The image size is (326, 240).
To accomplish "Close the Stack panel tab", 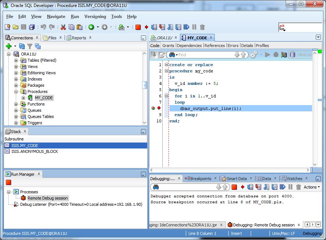I will click(x=25, y=131).
